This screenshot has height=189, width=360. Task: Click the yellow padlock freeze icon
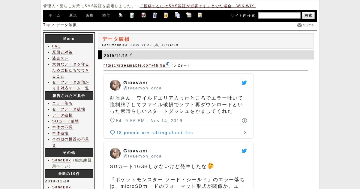tap(166, 15)
